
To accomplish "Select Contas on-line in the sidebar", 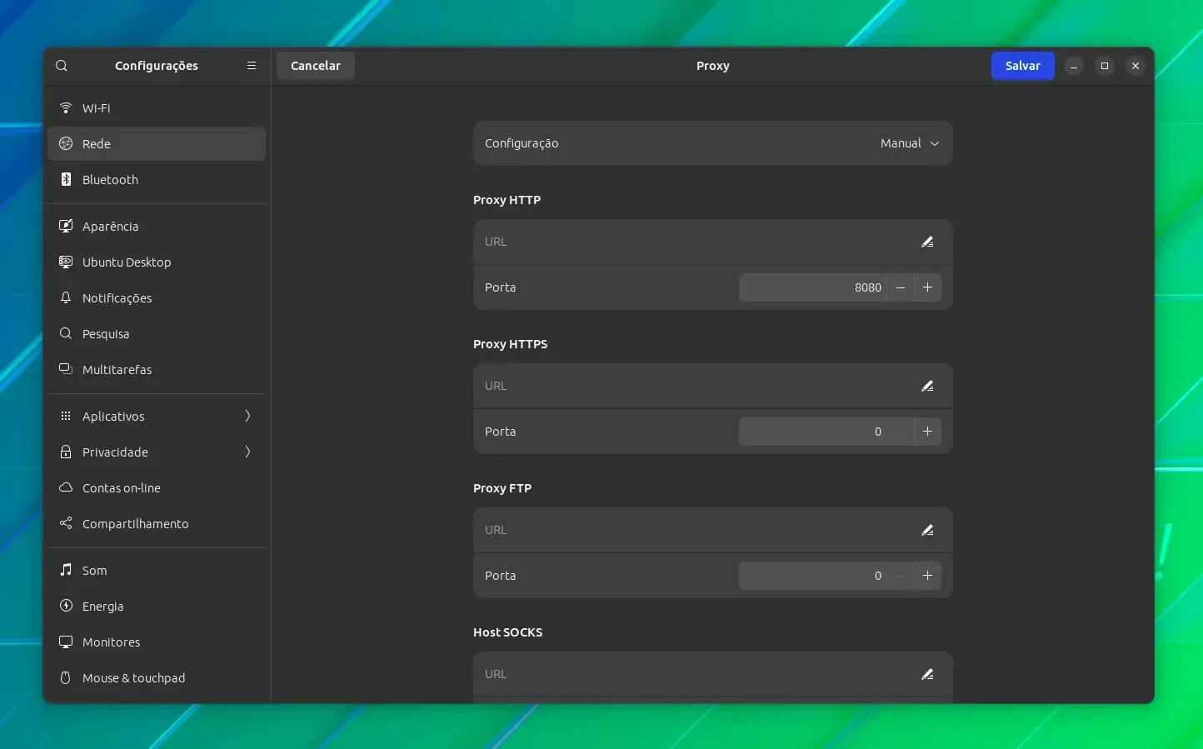I will 157,488.
